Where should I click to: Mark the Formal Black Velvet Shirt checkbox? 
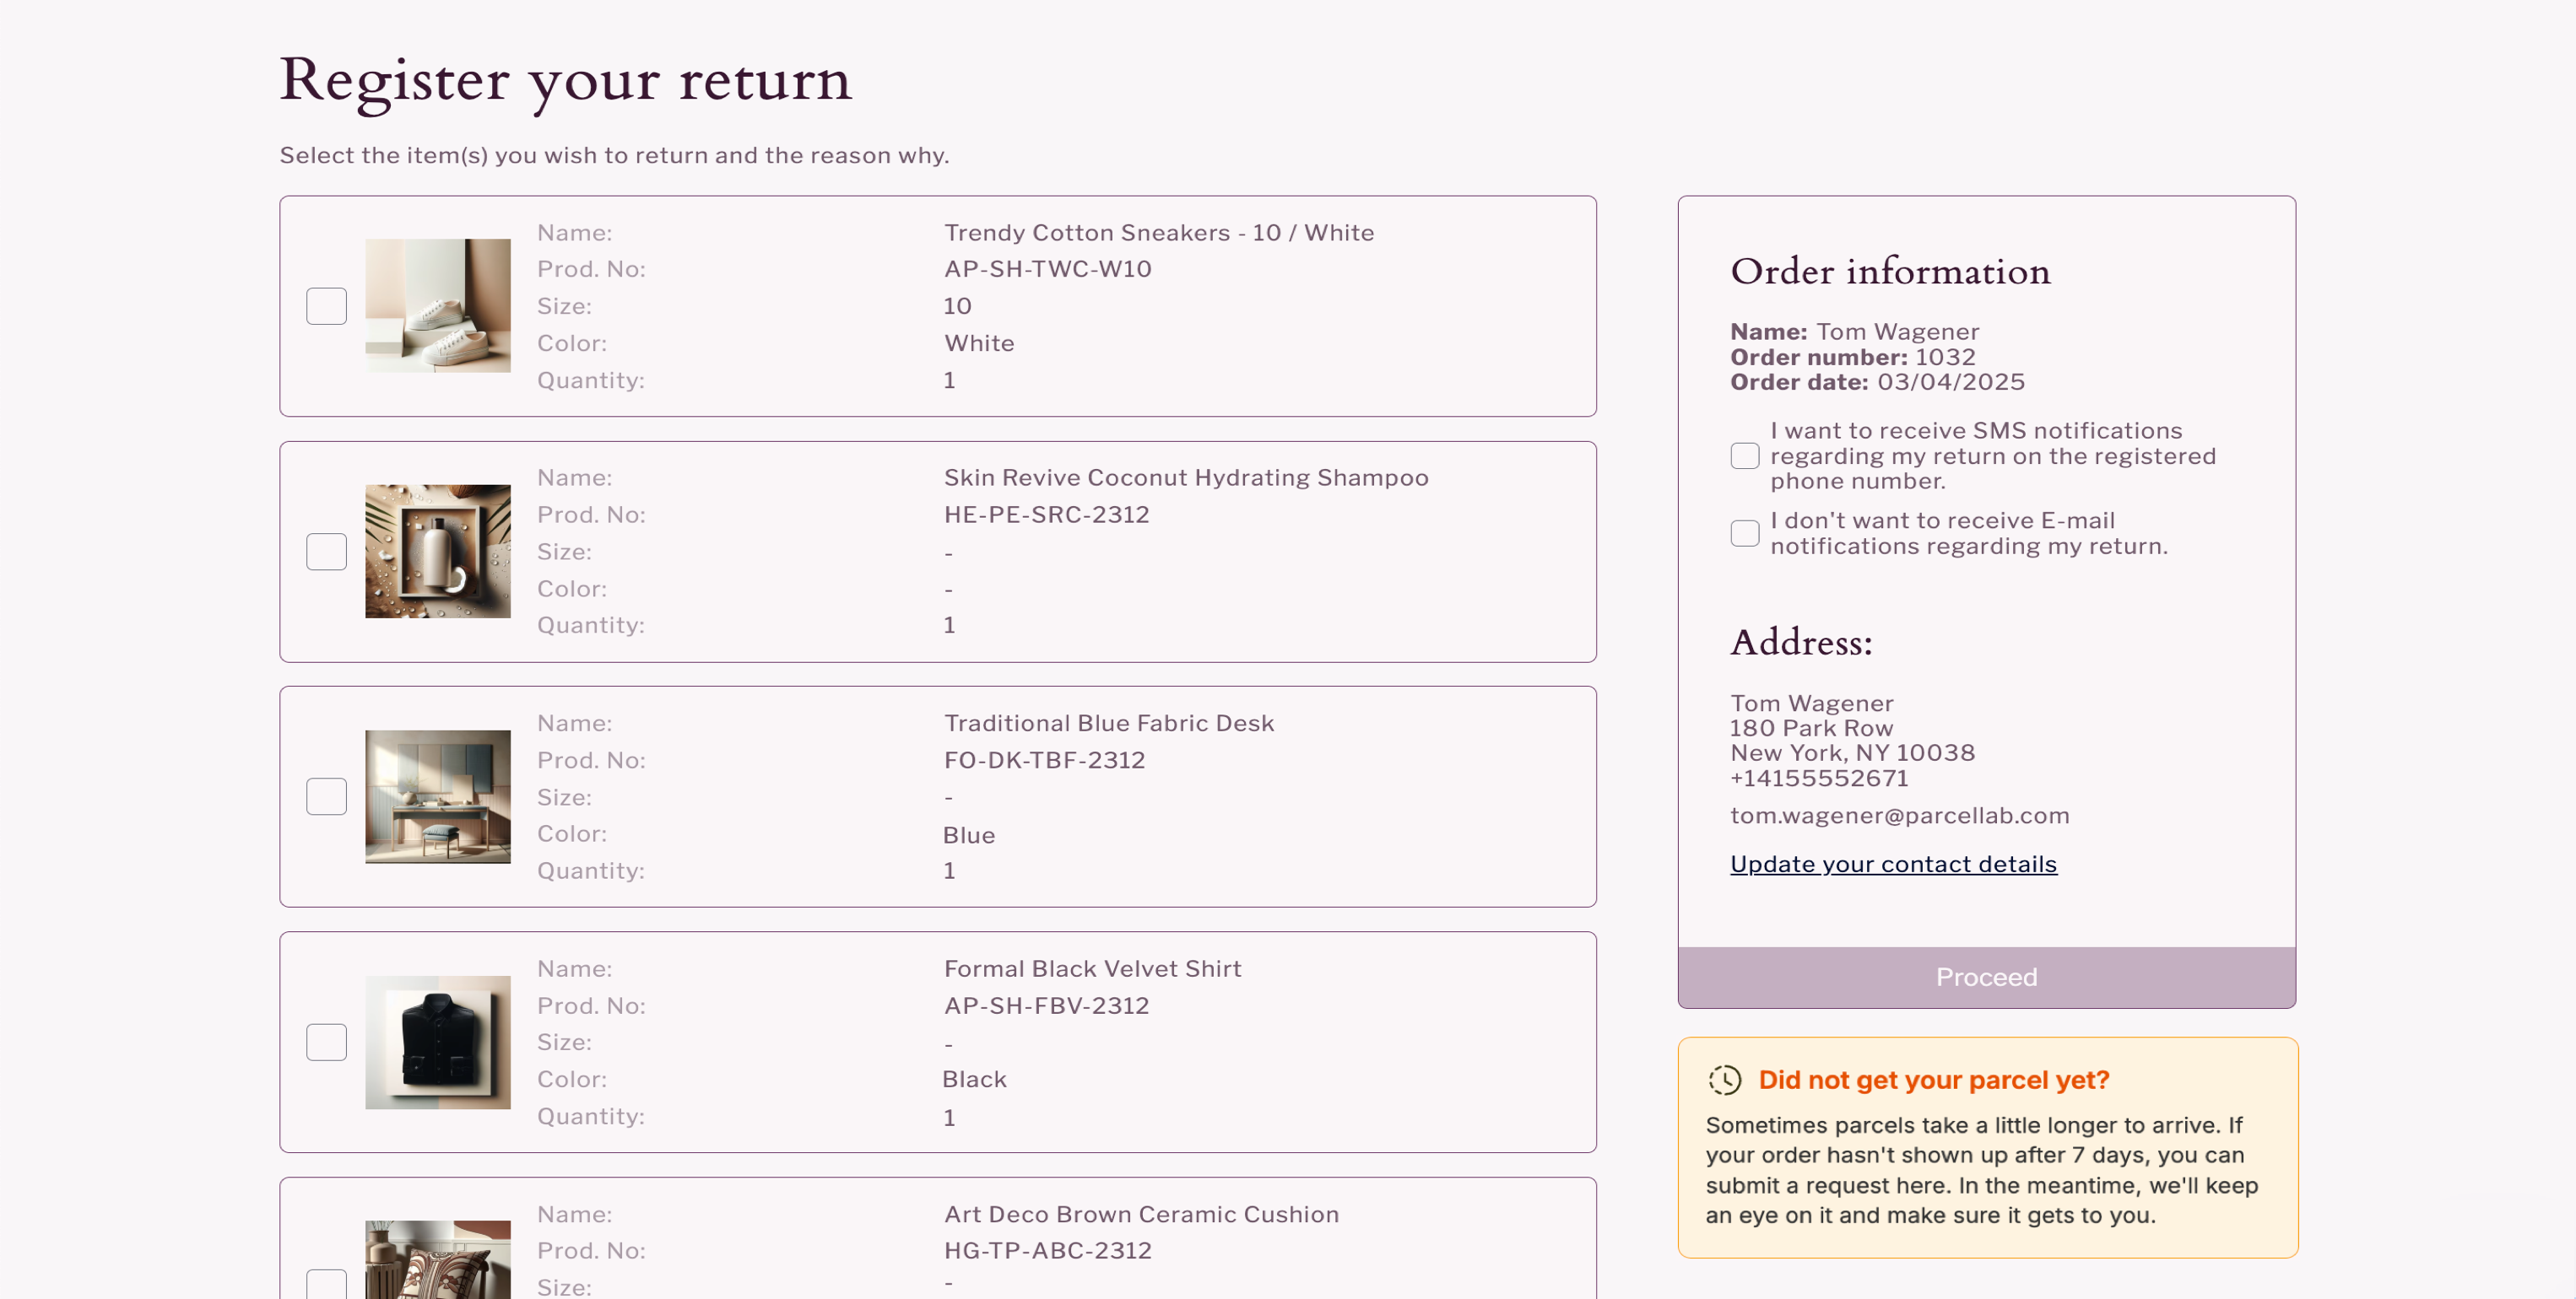tap(326, 1043)
